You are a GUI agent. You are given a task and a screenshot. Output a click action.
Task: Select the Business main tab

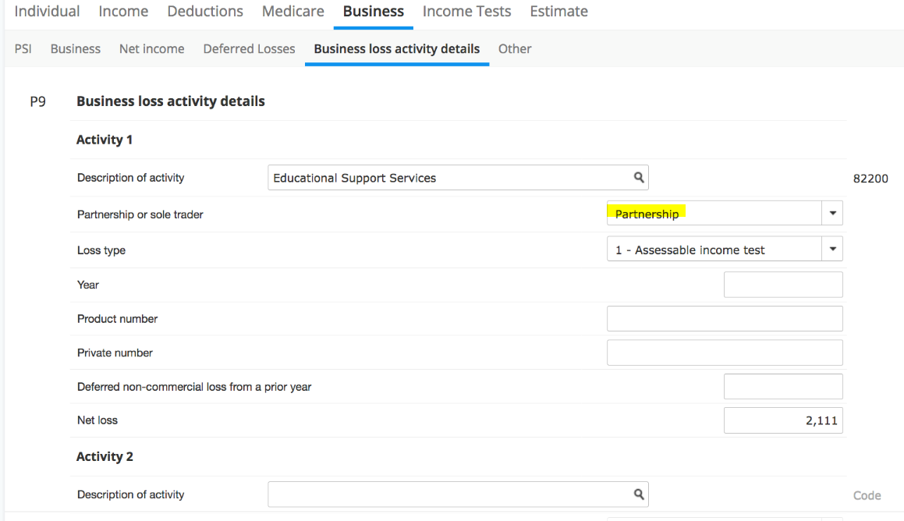(x=374, y=12)
